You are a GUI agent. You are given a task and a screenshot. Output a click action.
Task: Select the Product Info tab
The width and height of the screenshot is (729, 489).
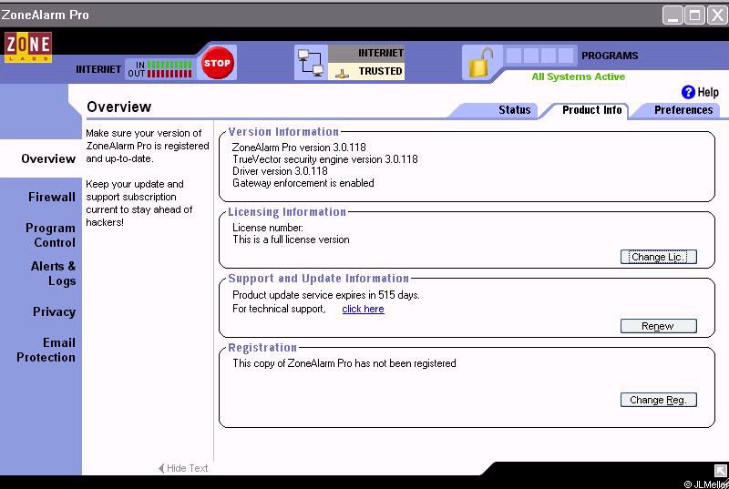click(591, 110)
